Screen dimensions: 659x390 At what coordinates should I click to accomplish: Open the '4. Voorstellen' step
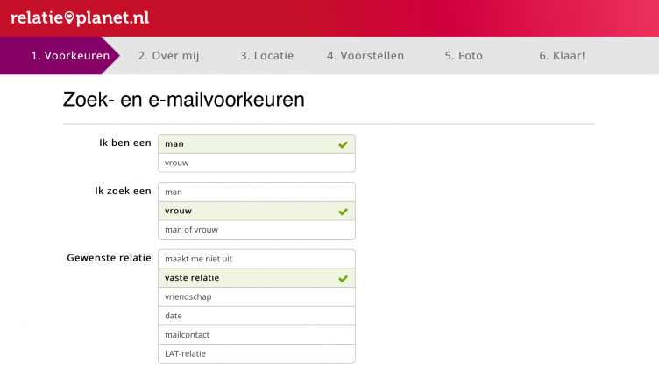365,56
